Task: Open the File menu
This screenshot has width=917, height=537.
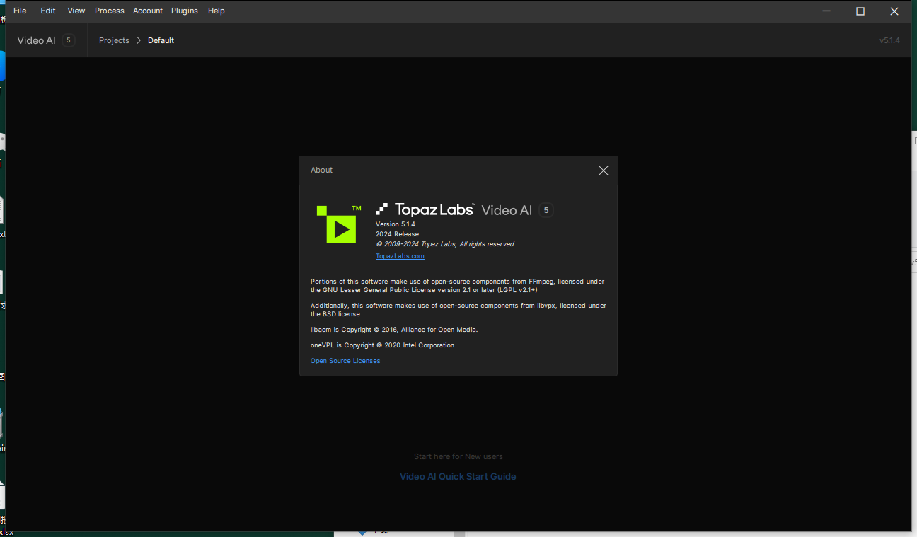Action: click(20, 11)
